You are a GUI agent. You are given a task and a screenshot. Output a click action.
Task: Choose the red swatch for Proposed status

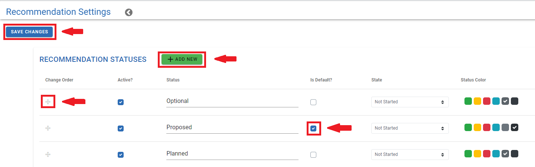[x=487, y=127]
